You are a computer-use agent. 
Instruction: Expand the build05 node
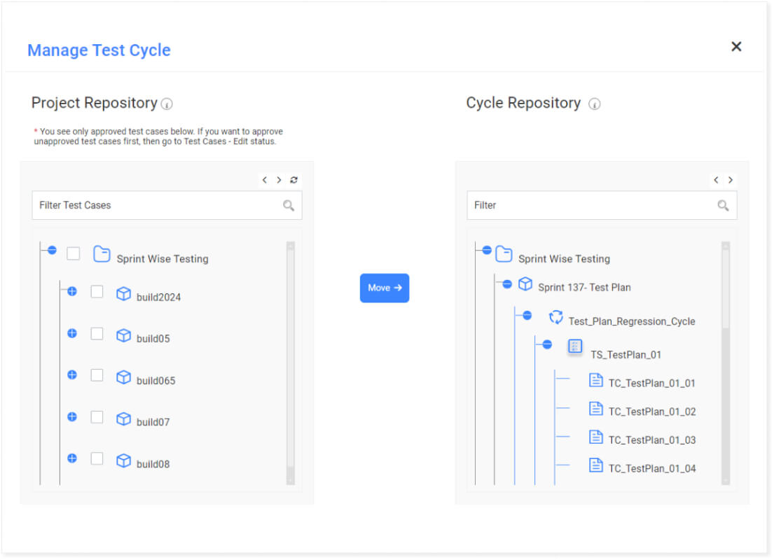pyautogui.click(x=72, y=333)
